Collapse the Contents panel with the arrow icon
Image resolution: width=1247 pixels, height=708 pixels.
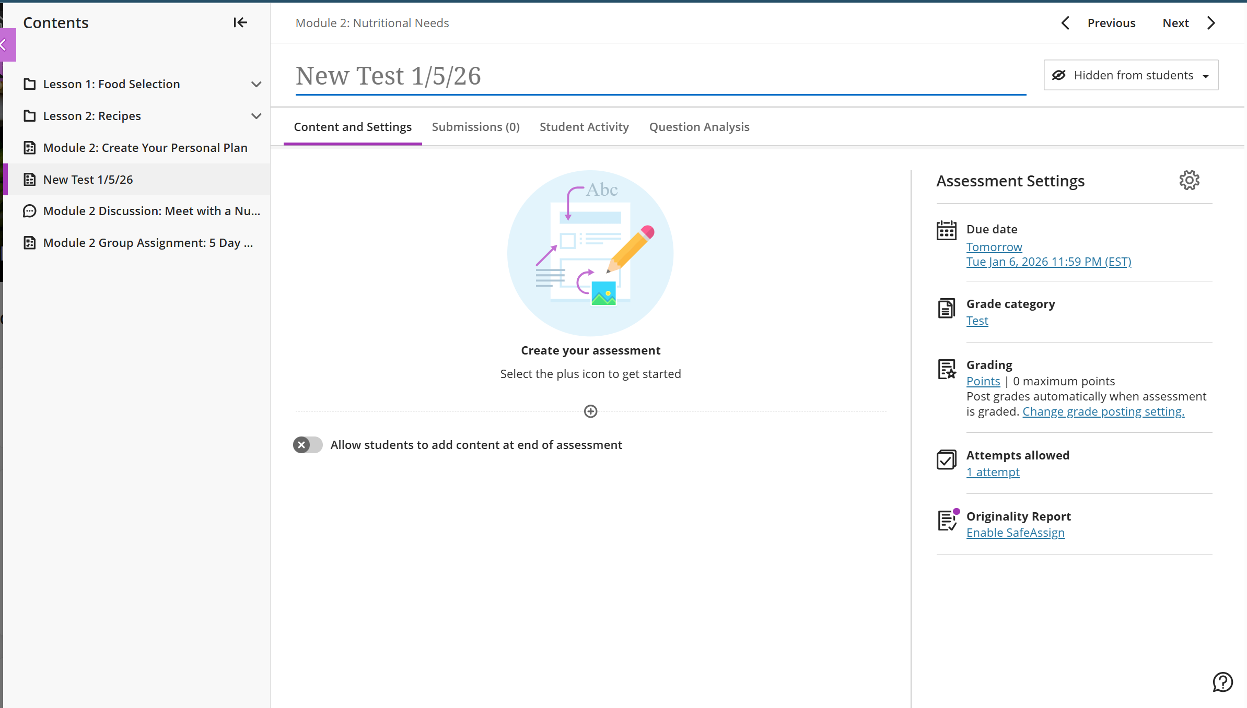(240, 22)
